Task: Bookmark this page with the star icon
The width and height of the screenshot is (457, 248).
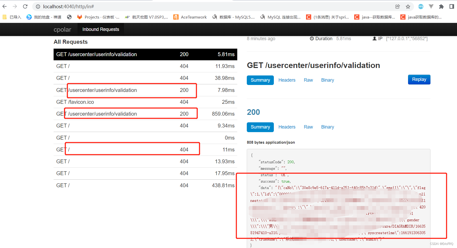Action: pyautogui.click(x=408, y=7)
